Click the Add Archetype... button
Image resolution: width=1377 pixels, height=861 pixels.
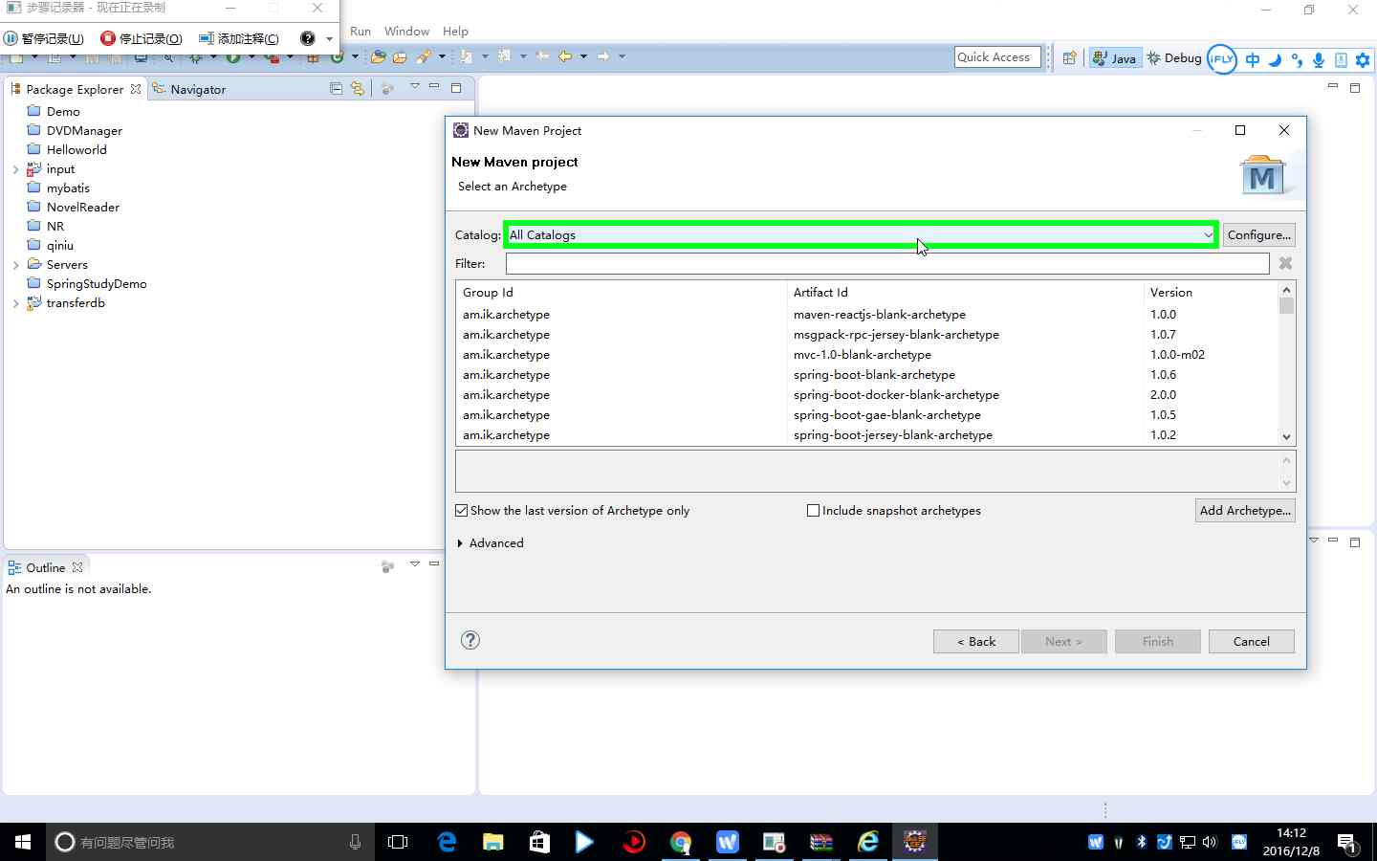[1245, 510]
